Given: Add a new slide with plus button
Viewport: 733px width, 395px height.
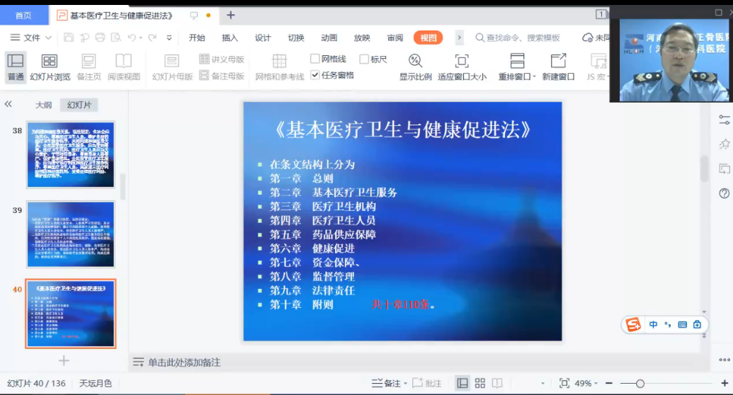Looking at the screenshot, I should 64,361.
